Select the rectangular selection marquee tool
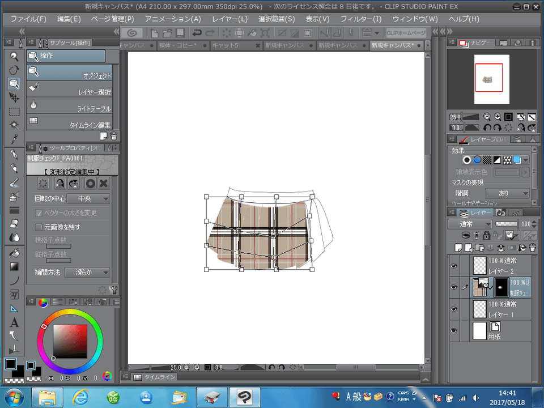Screen dimensions: 544x408 pyautogui.click(x=14, y=112)
